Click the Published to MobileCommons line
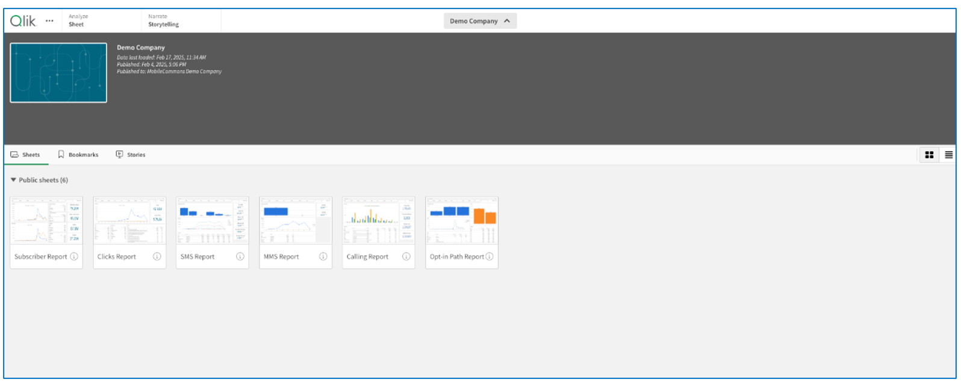 pyautogui.click(x=169, y=71)
